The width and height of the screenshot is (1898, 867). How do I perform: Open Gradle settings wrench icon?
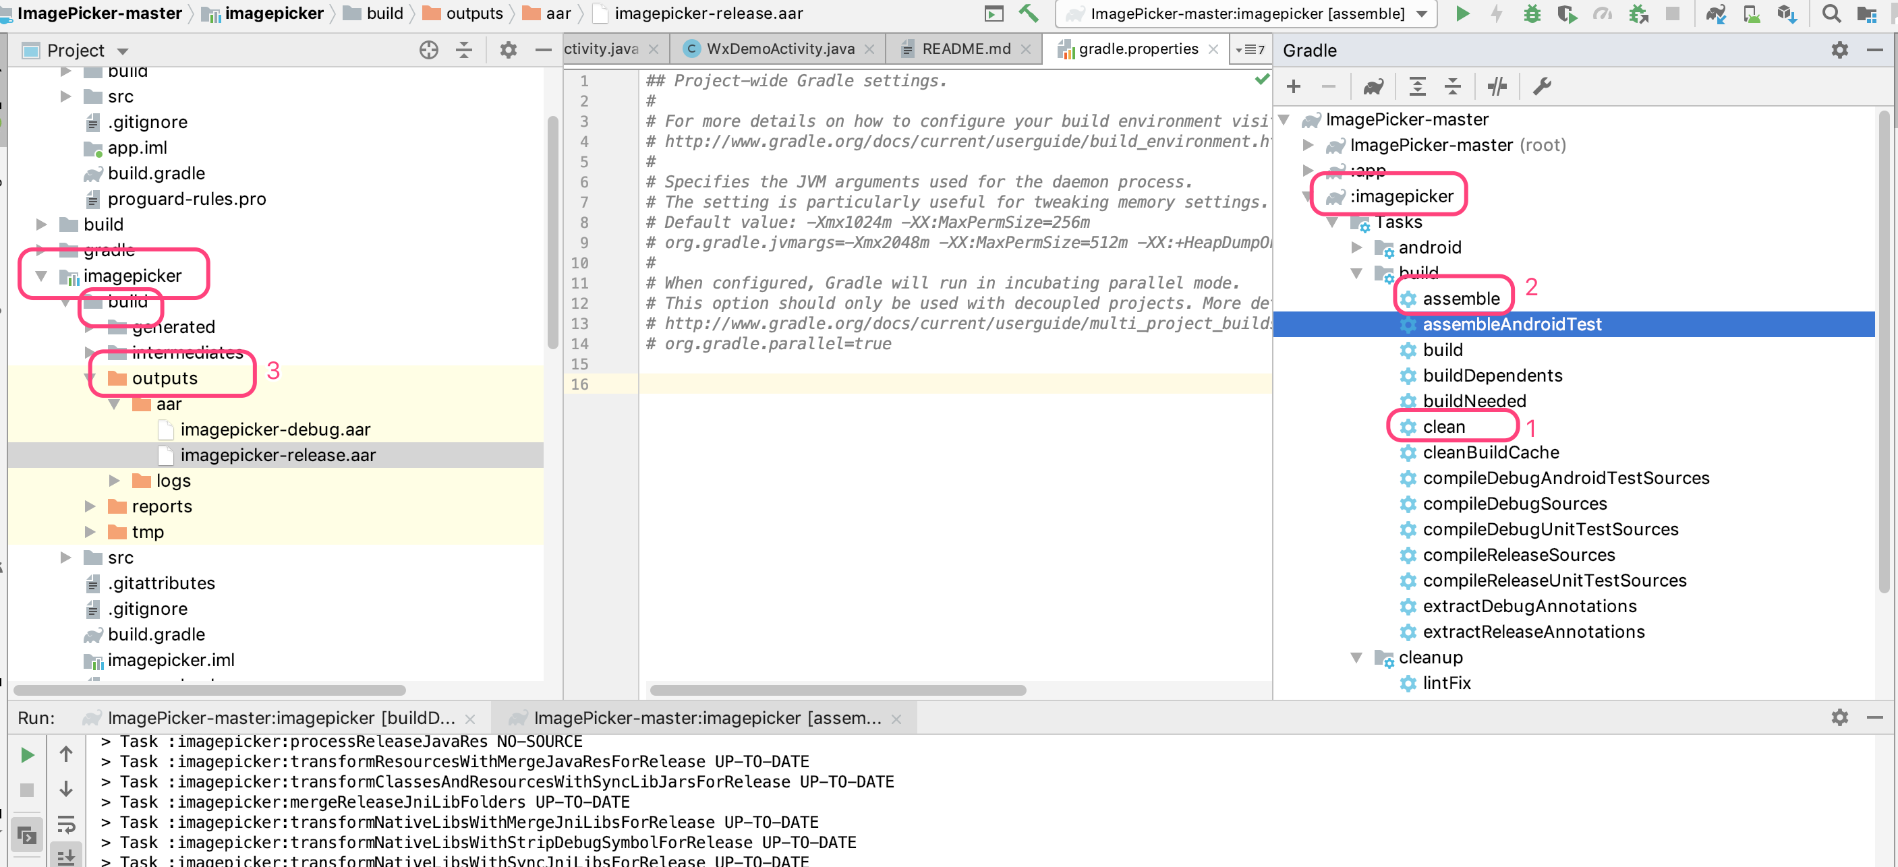click(1541, 87)
